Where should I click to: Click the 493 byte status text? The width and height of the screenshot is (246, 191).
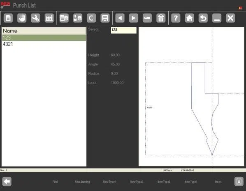[x=167, y=170]
